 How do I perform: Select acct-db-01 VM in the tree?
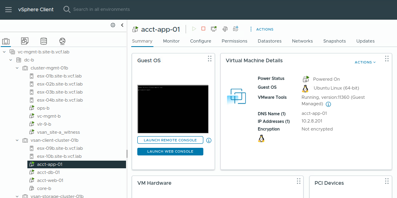click(48, 172)
